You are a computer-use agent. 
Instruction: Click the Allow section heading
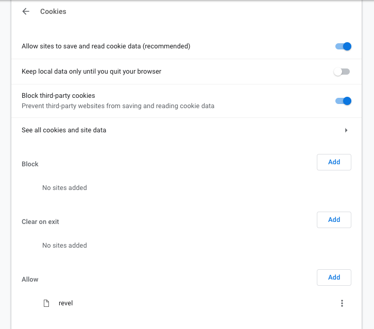pos(30,280)
